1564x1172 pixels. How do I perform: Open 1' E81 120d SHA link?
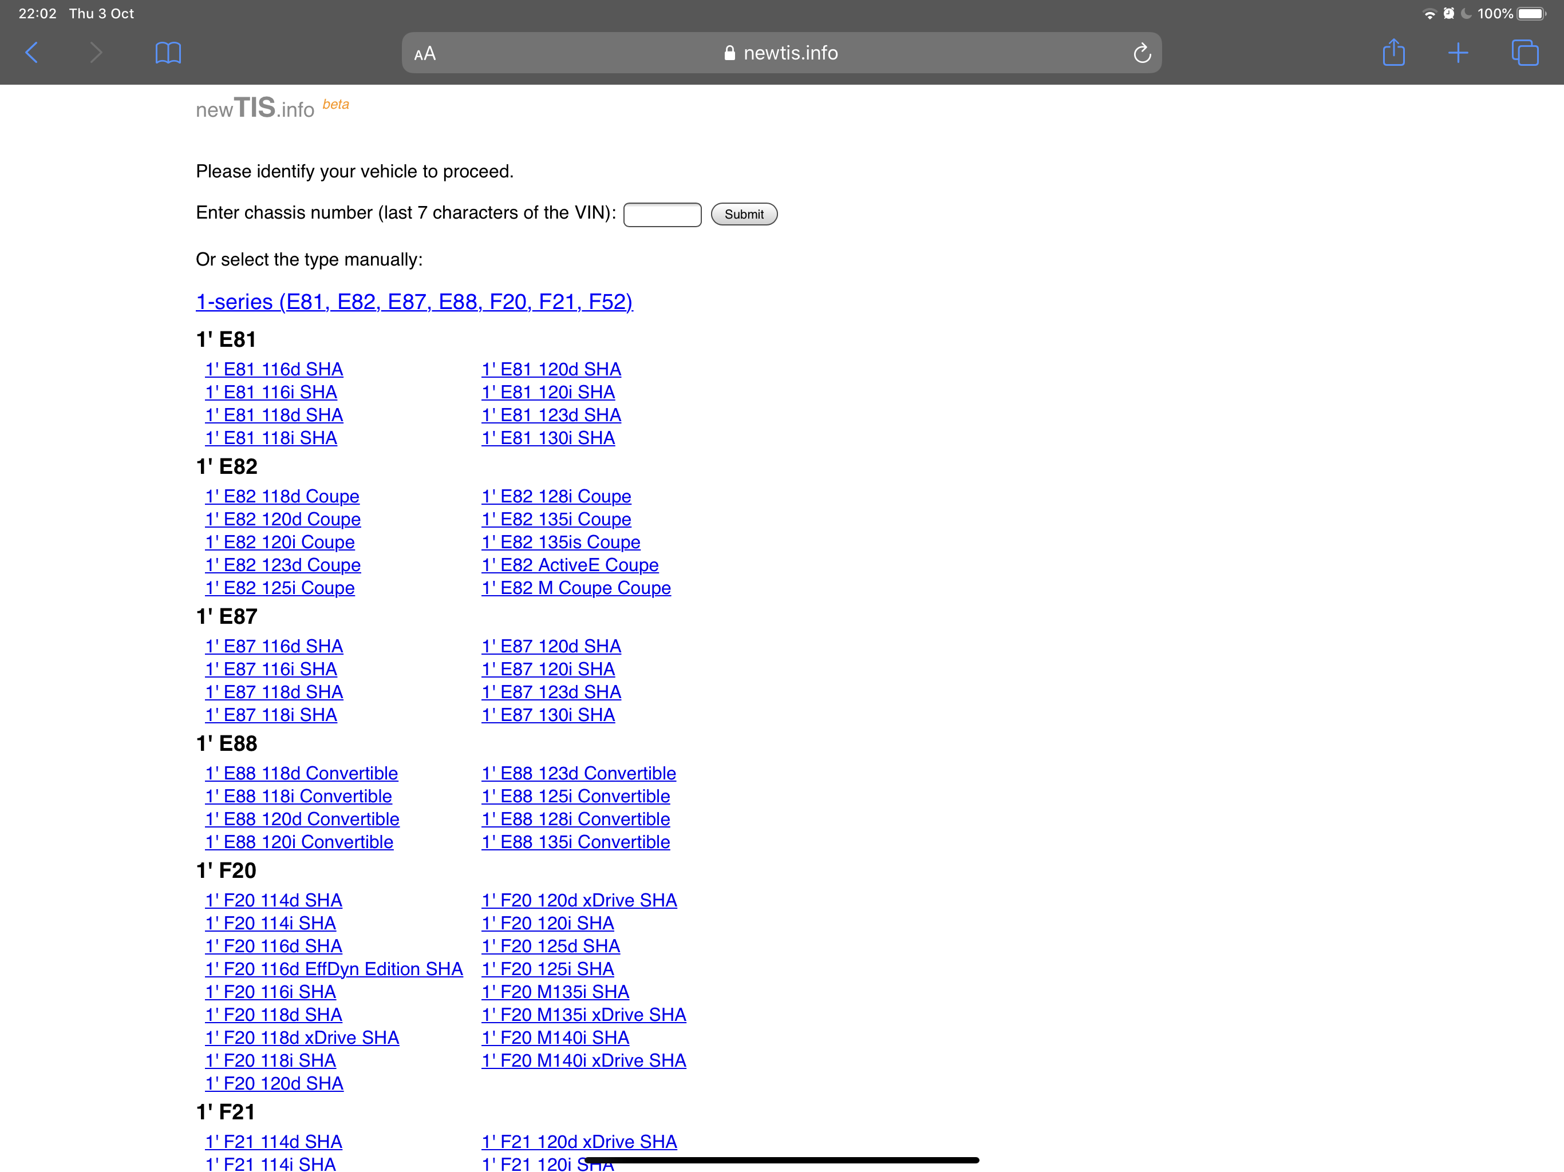[x=551, y=369]
